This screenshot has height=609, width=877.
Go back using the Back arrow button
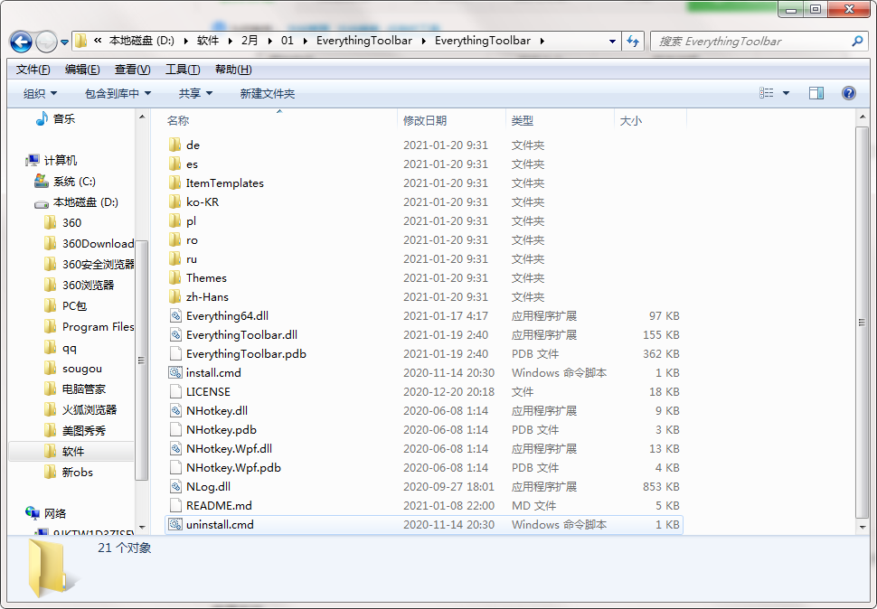(22, 42)
